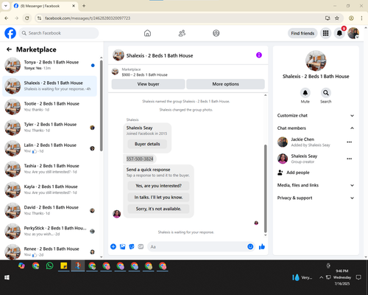This screenshot has height=295, width=368.
Task: Open options for Jackie Chen member
Action: click(350, 142)
